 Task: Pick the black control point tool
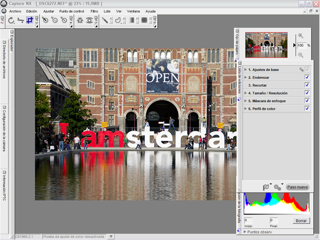pos(45,20)
